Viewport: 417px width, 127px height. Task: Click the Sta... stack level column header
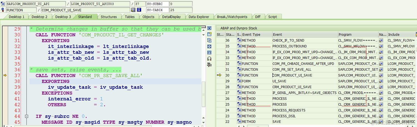coord(231,35)
